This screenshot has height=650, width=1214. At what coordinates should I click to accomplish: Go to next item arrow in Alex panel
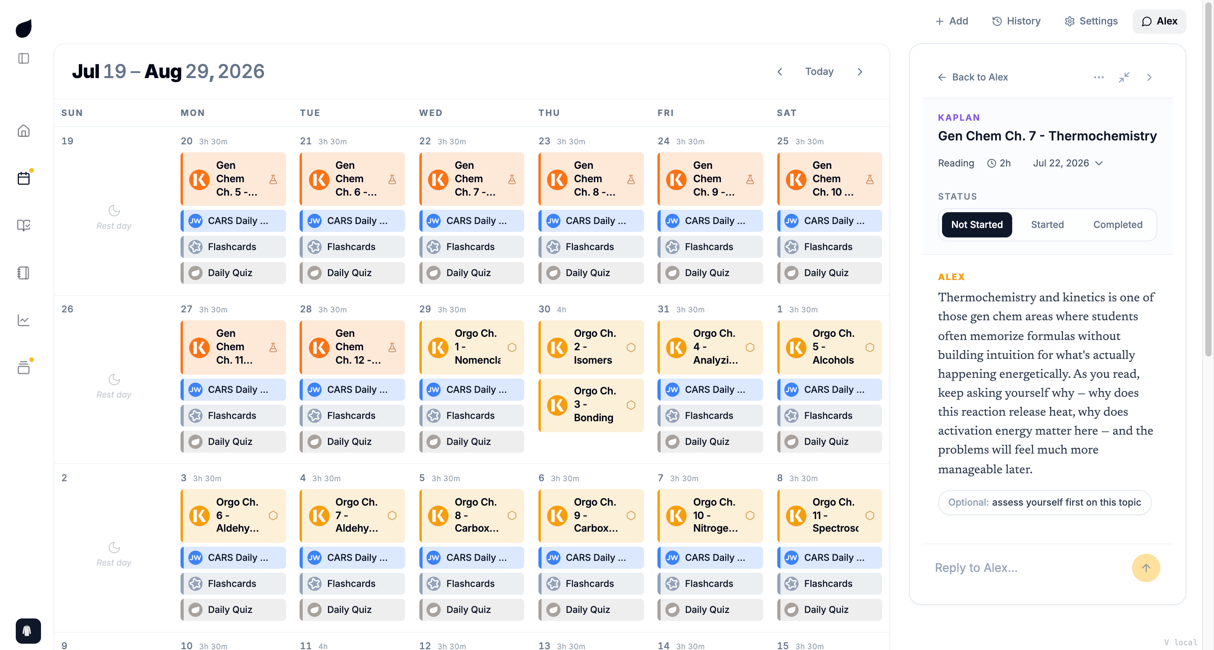point(1149,77)
